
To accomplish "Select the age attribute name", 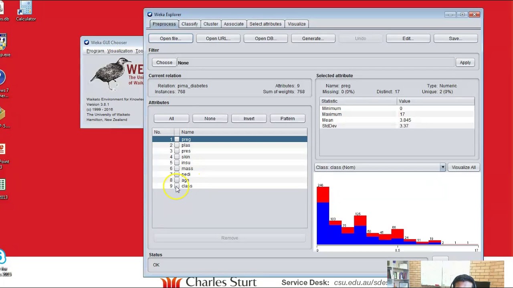I will point(185,180).
